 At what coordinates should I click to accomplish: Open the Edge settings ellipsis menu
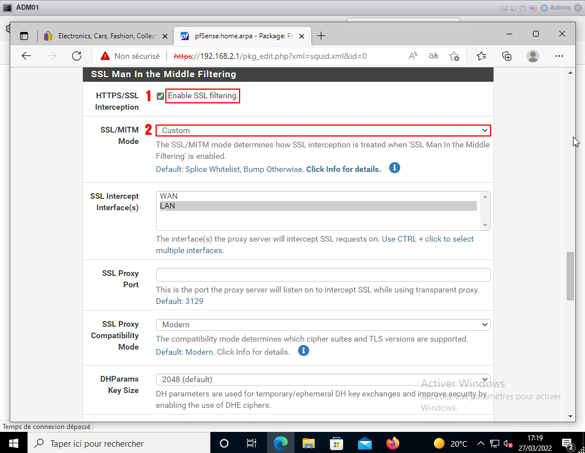(559, 56)
